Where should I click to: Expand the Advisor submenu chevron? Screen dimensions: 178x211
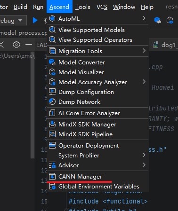pos(144,165)
